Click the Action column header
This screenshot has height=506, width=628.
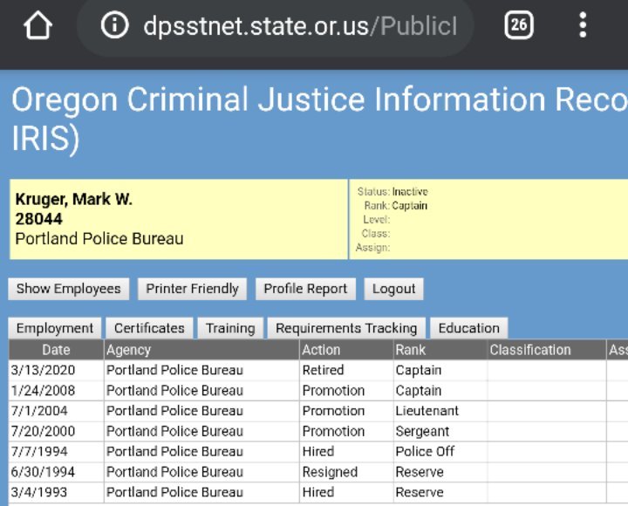point(346,350)
